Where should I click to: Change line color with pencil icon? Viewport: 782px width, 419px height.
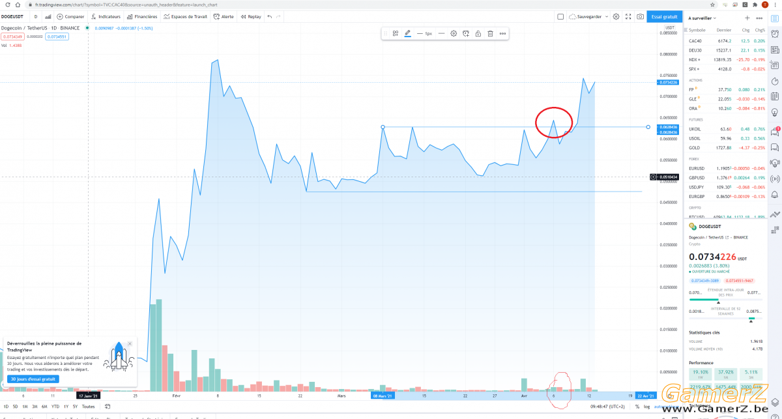[408, 33]
